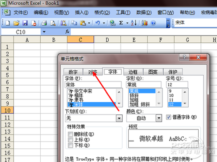The width and height of the screenshot is (217, 162).
Task: Save the workbook with the floppy disk icon
Action: click(x=25, y=23)
